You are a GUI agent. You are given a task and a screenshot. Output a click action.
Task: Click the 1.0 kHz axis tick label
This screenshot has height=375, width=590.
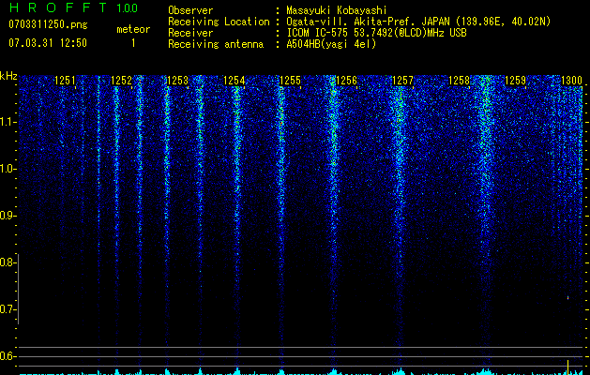coord(7,169)
